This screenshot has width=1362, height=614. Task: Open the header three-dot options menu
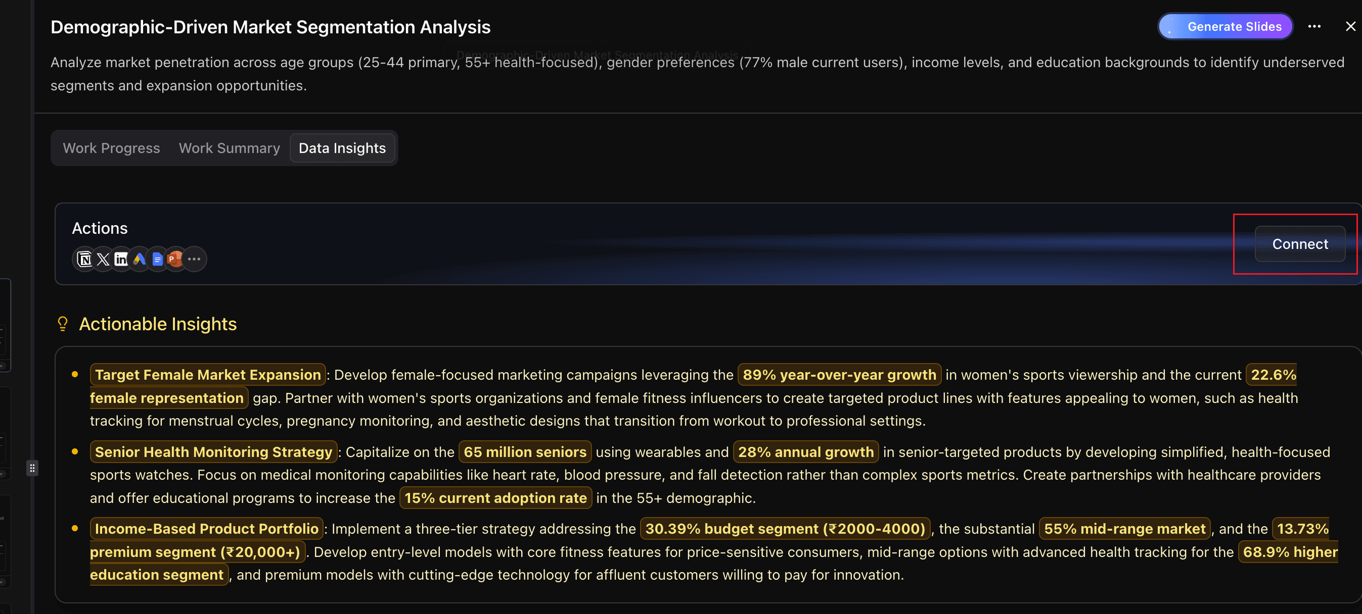(1314, 26)
